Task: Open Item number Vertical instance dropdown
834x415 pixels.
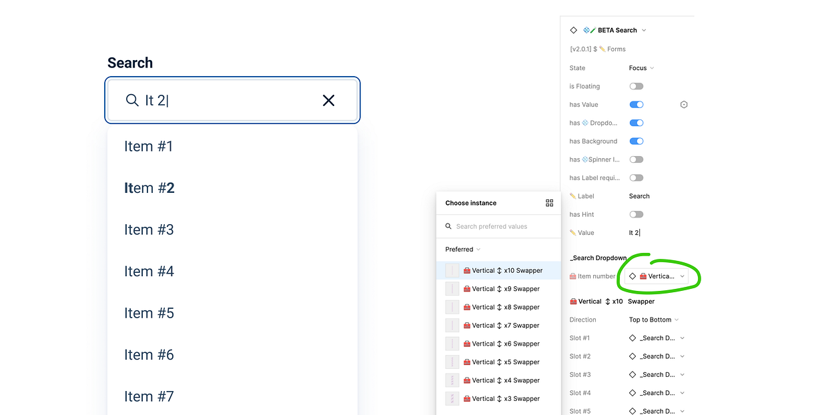Action: click(x=657, y=276)
